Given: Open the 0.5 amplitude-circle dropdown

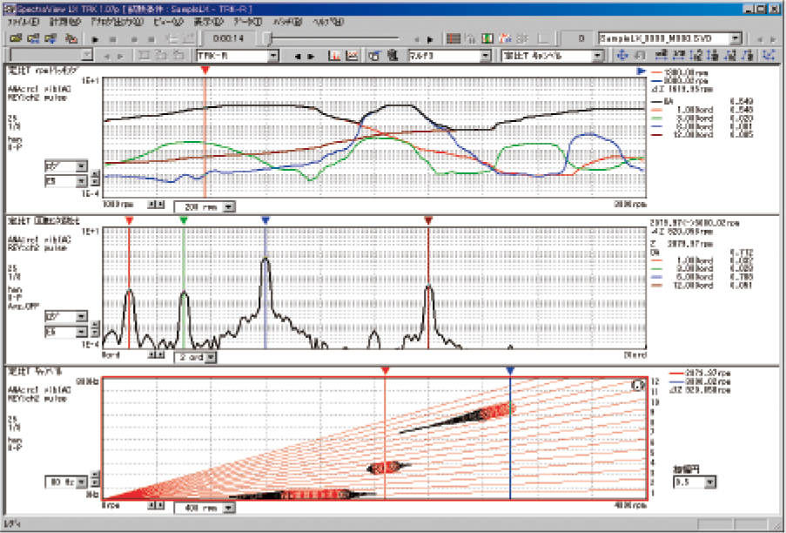Looking at the screenshot, I should click(x=695, y=482).
